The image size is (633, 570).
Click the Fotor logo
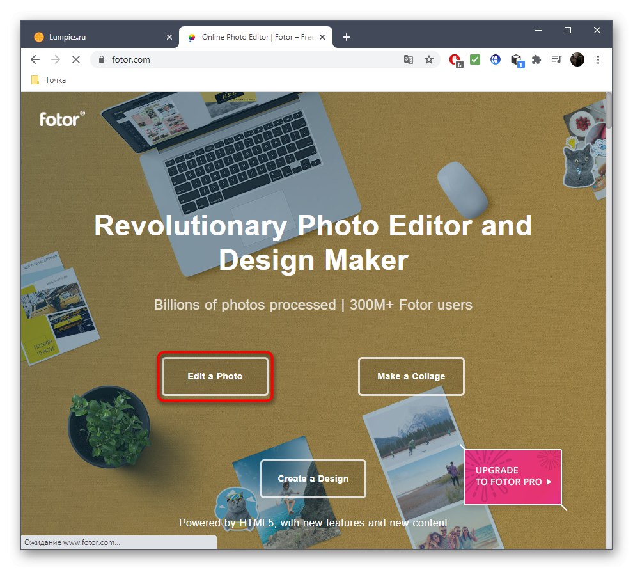click(x=61, y=119)
